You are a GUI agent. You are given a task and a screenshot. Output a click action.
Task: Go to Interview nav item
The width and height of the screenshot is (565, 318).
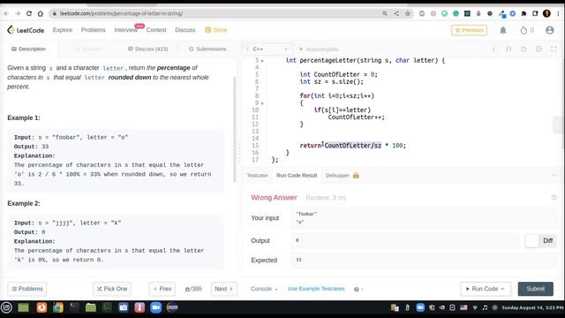(125, 30)
